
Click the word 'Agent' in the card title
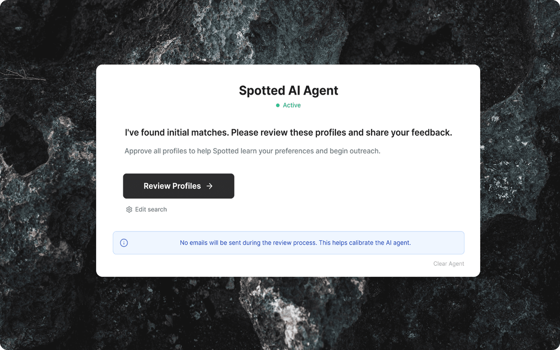[x=320, y=90]
